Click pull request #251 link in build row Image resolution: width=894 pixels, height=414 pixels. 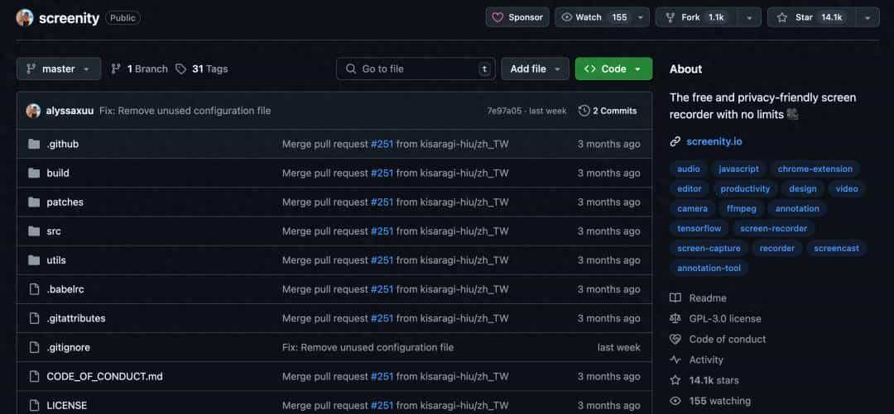[382, 173]
